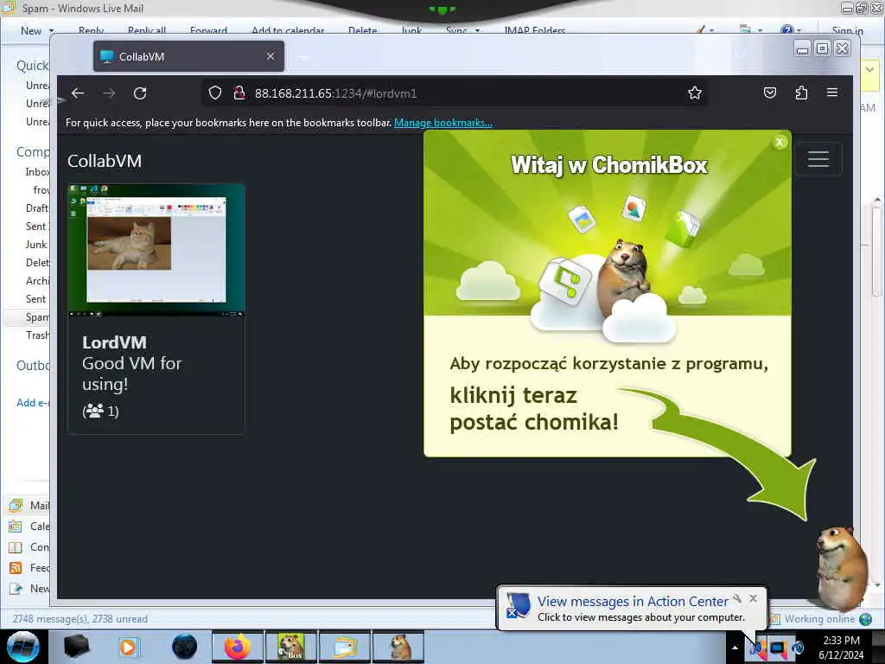Open the Calendar section icon in Live Mail
The width and height of the screenshot is (885, 664).
coord(16,527)
